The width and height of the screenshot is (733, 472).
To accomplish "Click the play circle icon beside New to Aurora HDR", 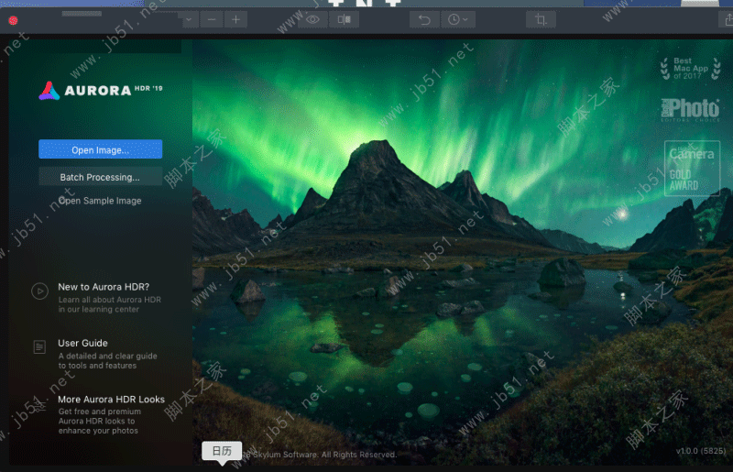I will point(39,291).
